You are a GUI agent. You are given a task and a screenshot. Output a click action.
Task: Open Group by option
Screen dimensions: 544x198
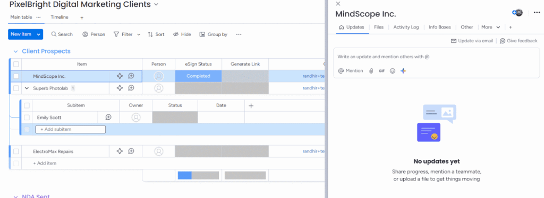(214, 34)
